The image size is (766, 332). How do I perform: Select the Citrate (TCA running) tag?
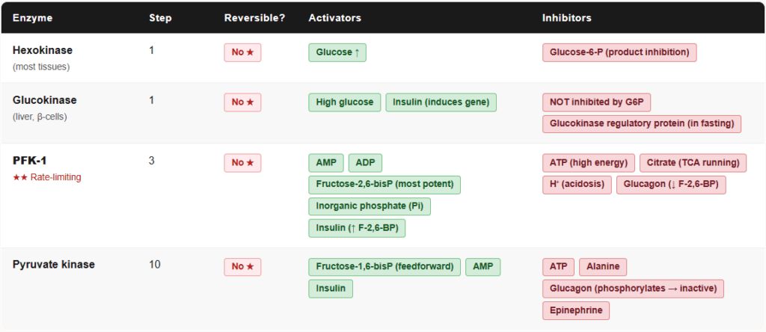pos(693,163)
